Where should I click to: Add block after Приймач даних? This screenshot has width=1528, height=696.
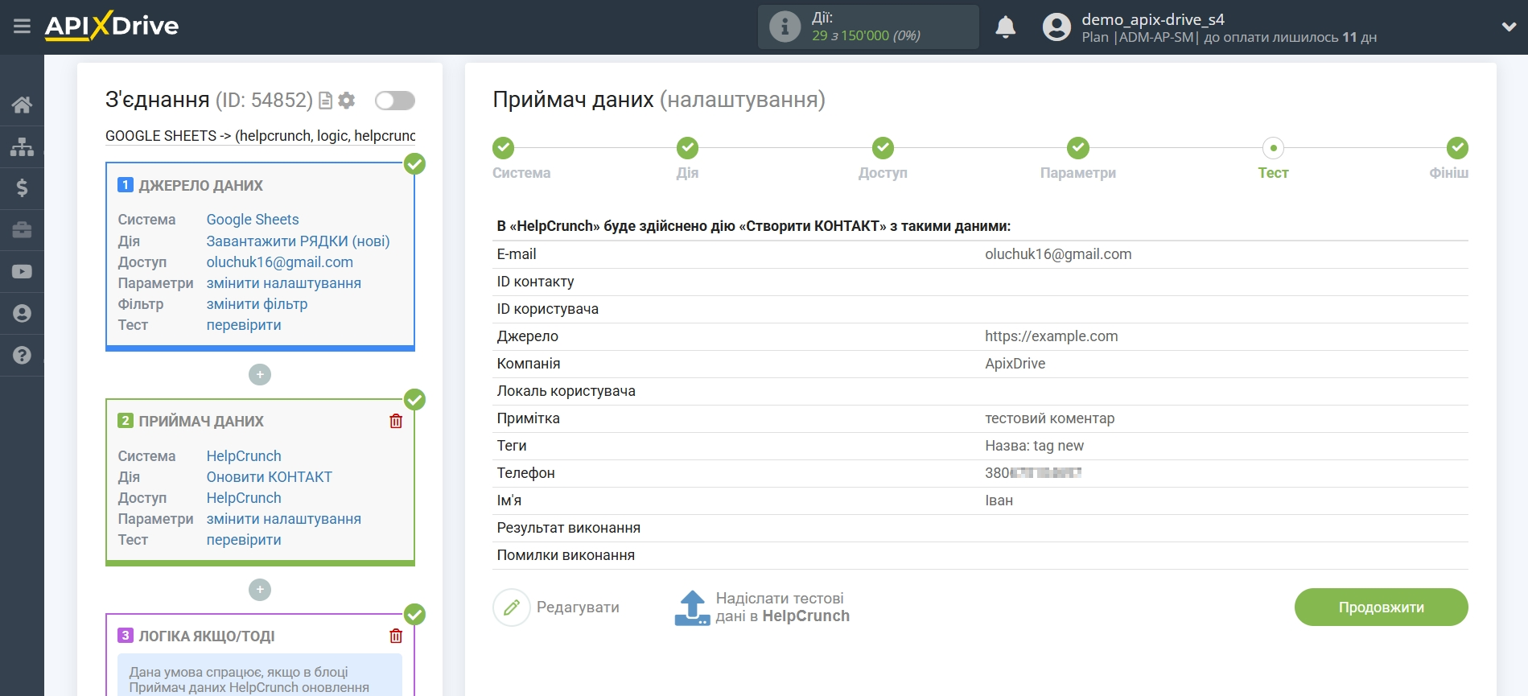point(260,590)
